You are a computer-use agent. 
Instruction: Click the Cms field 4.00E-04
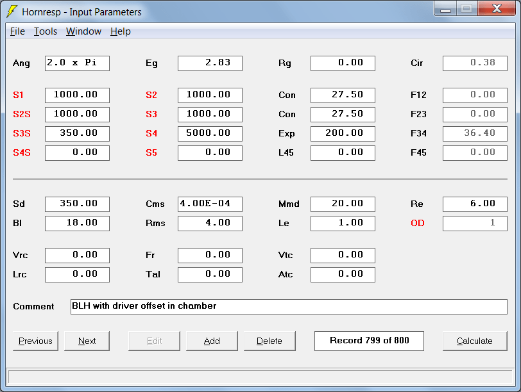click(210, 204)
